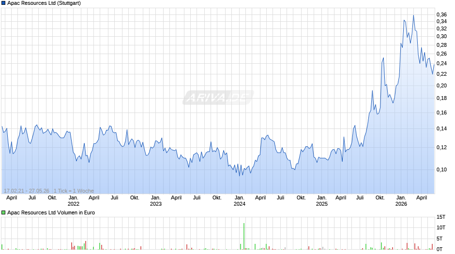Click the 0,34 price axis label
The width and height of the screenshot is (455, 254).
441,21
